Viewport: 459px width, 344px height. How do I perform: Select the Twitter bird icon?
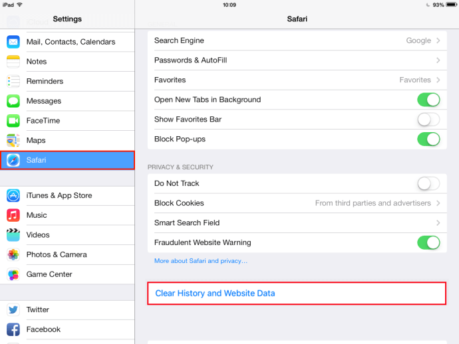[13, 310]
